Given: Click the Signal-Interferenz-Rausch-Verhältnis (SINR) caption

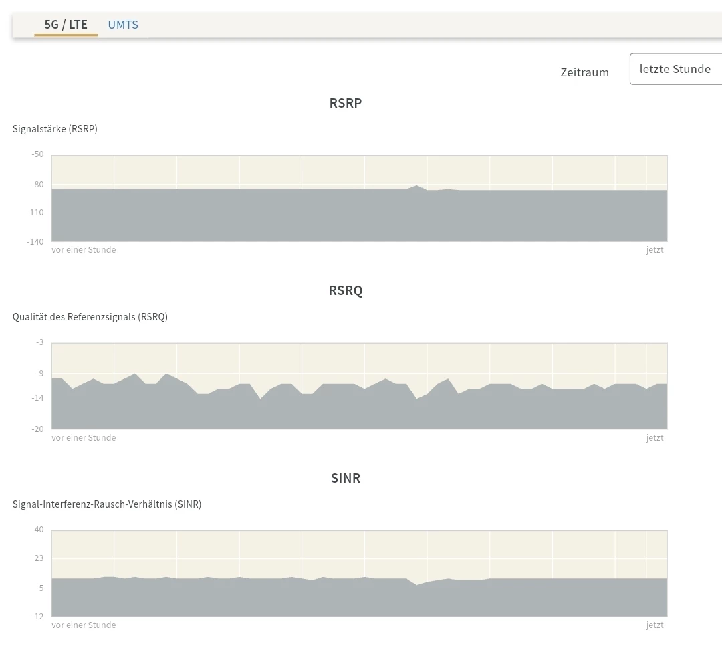Looking at the screenshot, I should 107,504.
